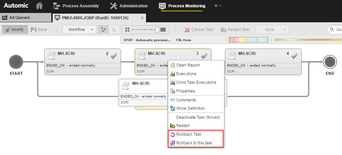Open the Workflow view dropdown
The image size is (342, 155).
[79, 30]
